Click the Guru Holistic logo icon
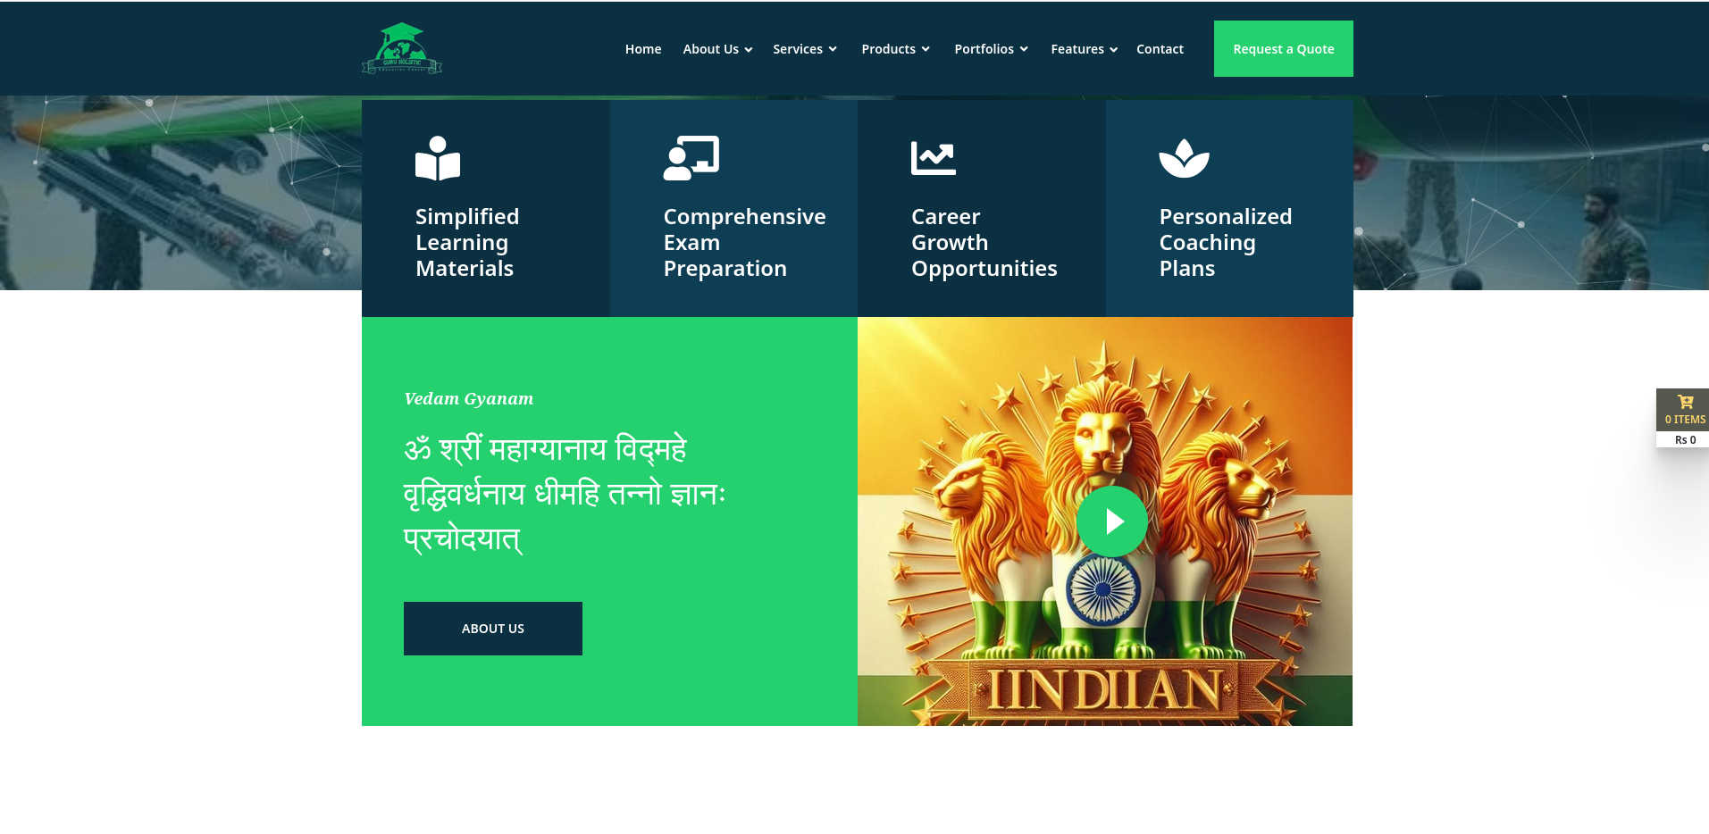Image resolution: width=1709 pixels, height=834 pixels. [402, 48]
